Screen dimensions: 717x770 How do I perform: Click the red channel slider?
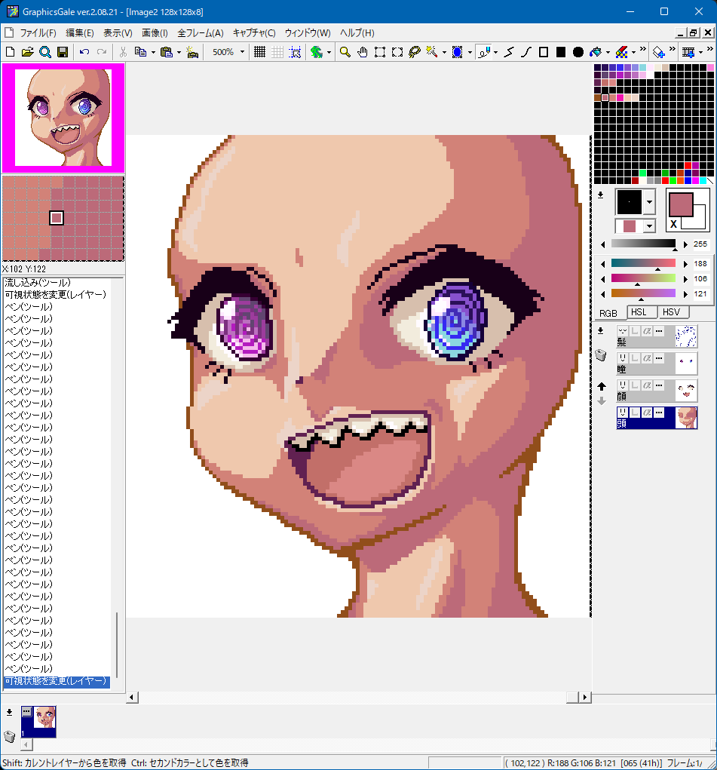coord(643,263)
